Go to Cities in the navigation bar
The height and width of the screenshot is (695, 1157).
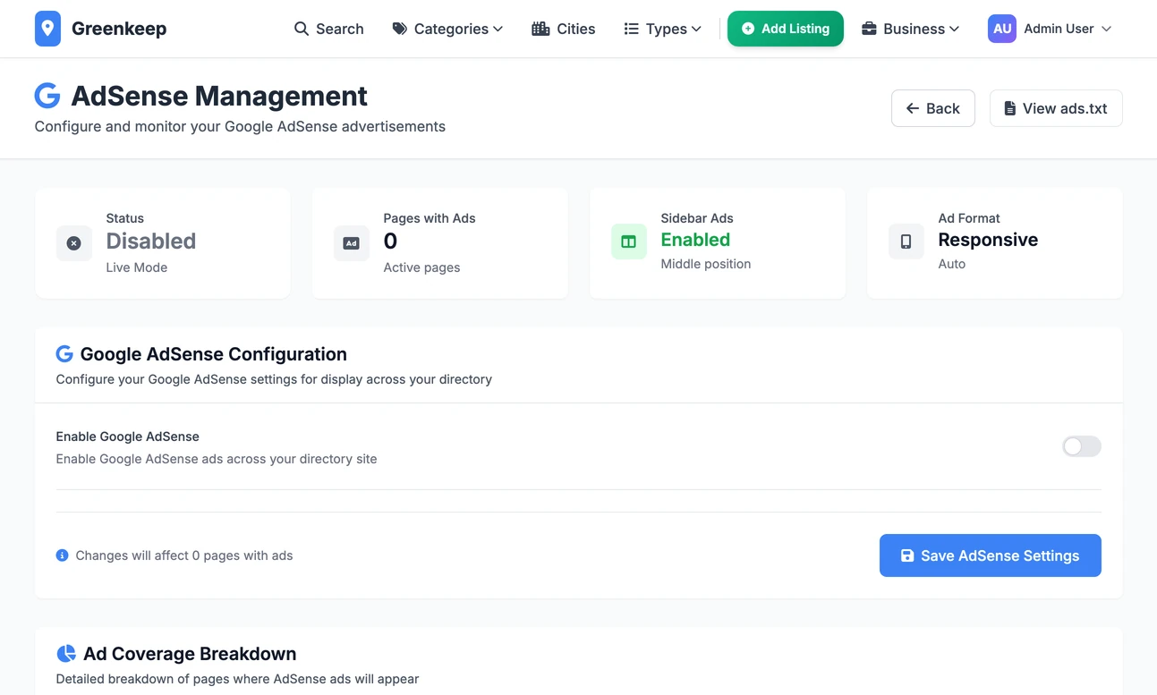(564, 29)
